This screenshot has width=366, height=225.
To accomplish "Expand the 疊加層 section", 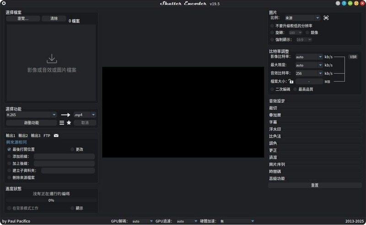I will pyautogui.click(x=275, y=115).
